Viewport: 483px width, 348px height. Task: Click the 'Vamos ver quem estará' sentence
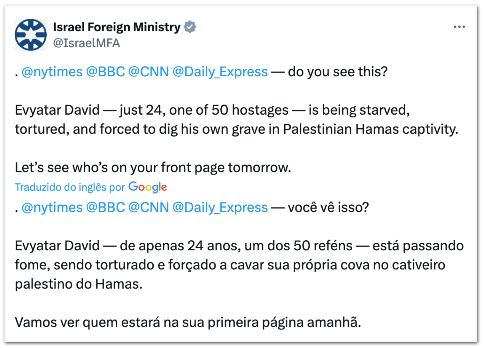click(x=188, y=322)
